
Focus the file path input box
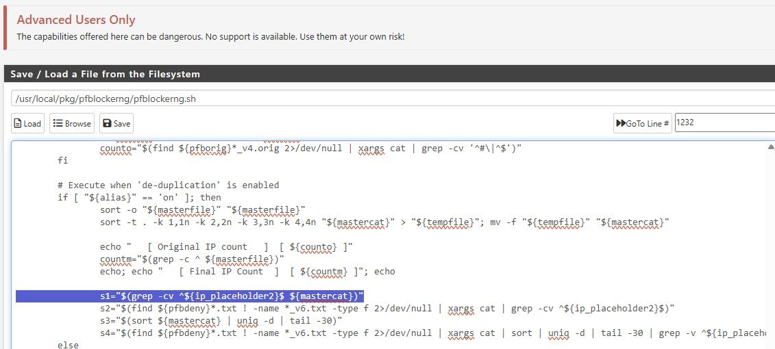tap(391, 98)
